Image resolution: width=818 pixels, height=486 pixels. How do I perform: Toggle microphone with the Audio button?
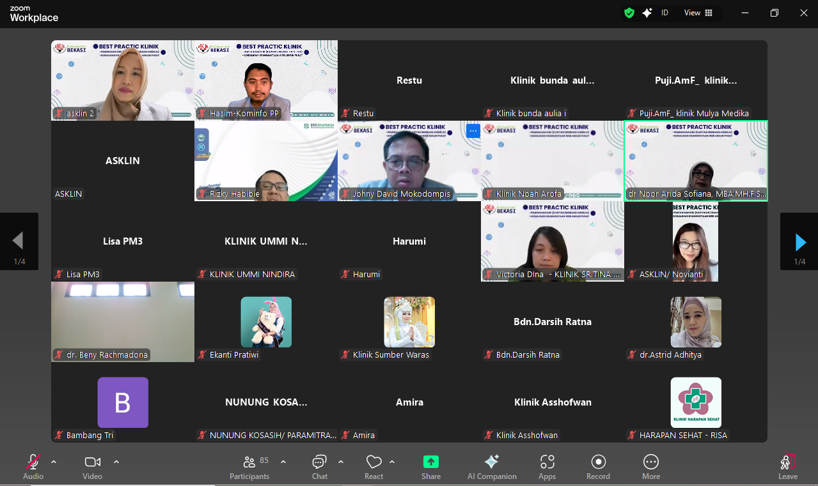[33, 466]
